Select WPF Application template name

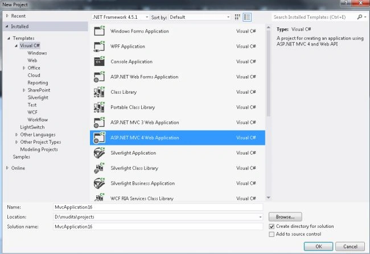pyautogui.click(x=128, y=47)
